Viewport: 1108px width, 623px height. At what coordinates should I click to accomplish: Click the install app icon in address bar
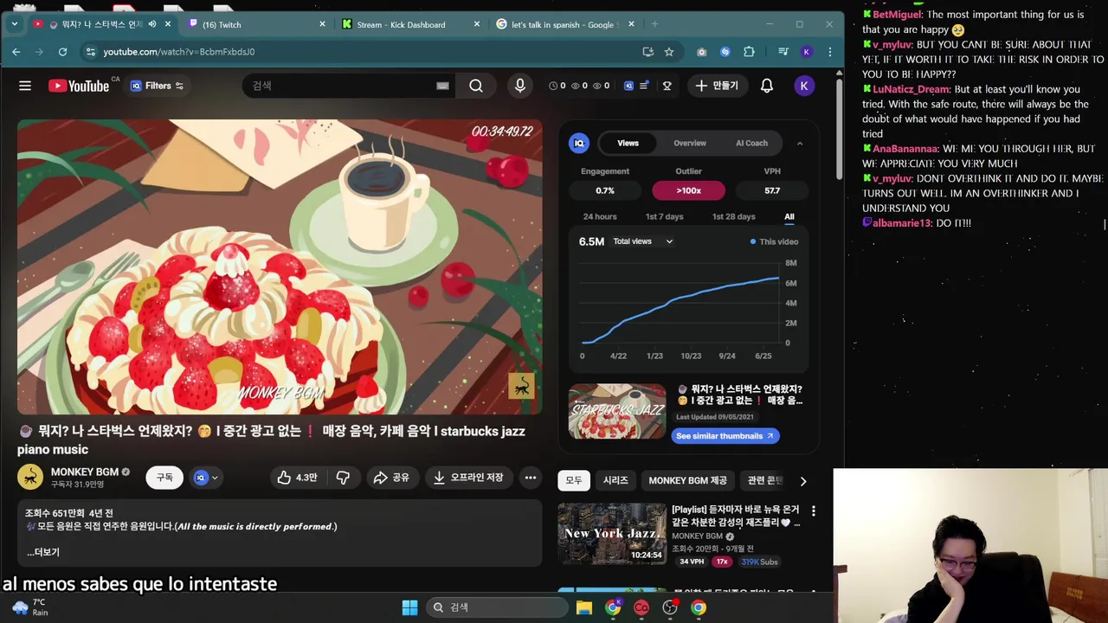click(647, 52)
